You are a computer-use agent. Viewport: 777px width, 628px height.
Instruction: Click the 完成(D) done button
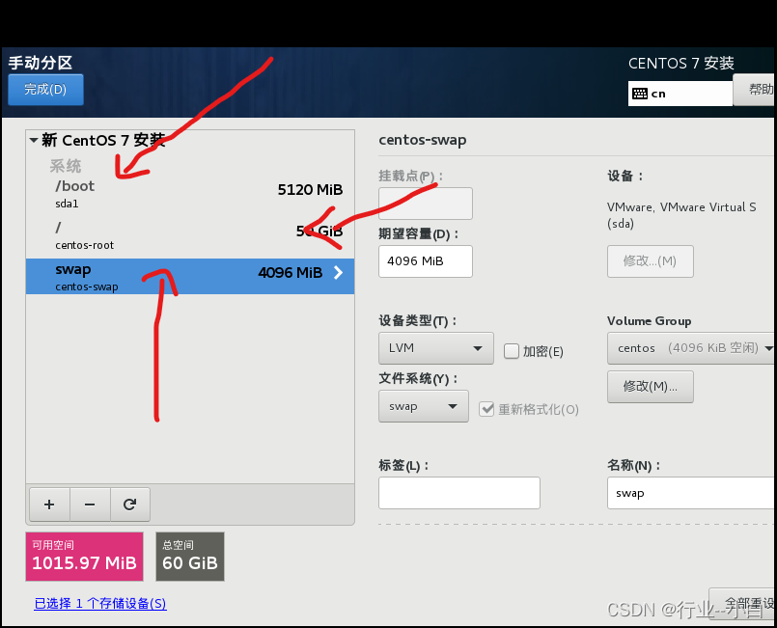click(45, 89)
